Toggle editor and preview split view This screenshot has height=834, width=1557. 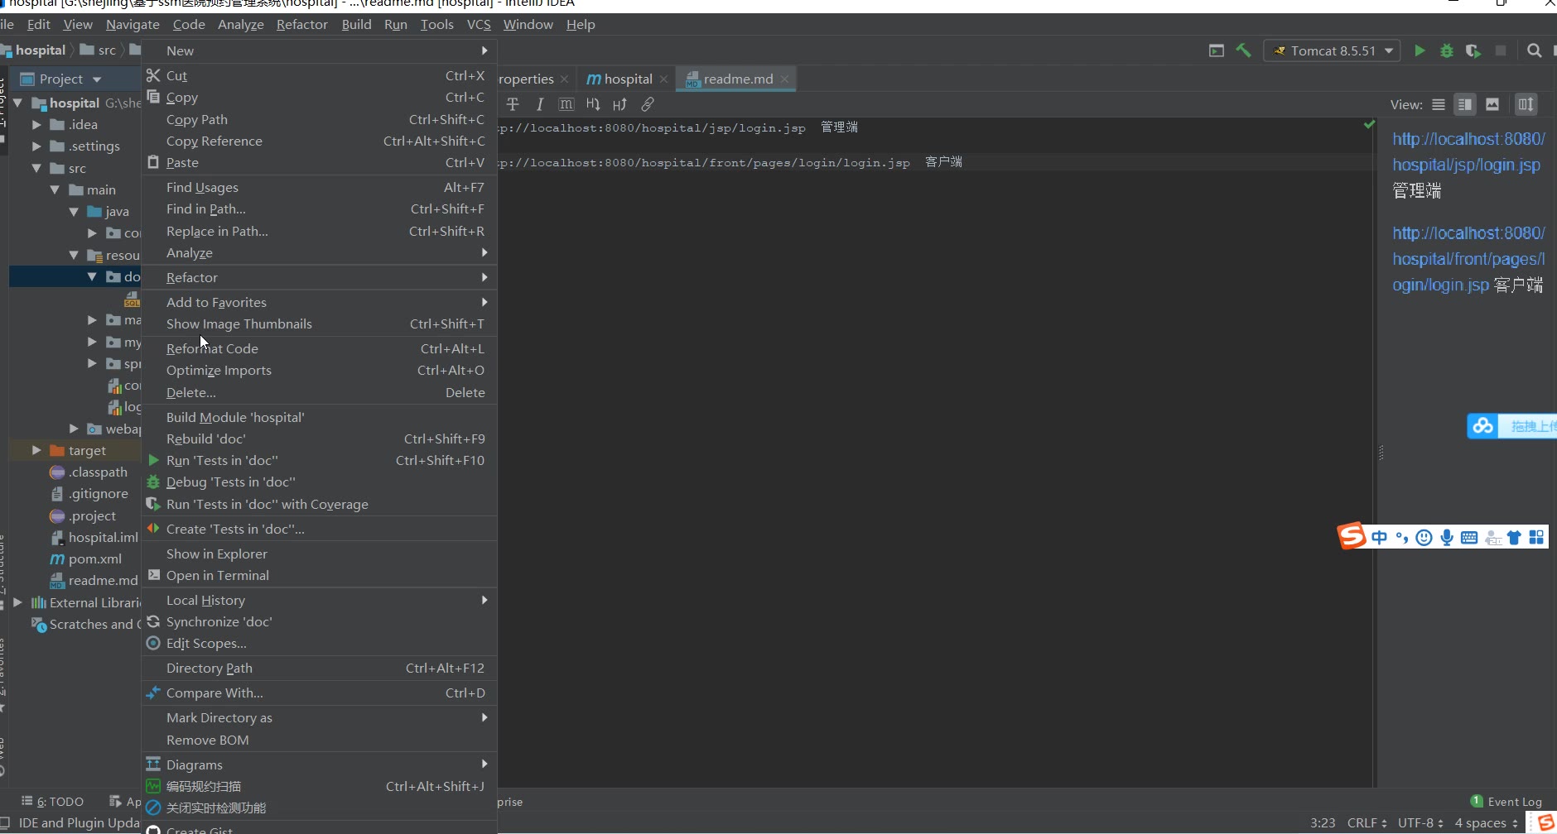coord(1465,104)
